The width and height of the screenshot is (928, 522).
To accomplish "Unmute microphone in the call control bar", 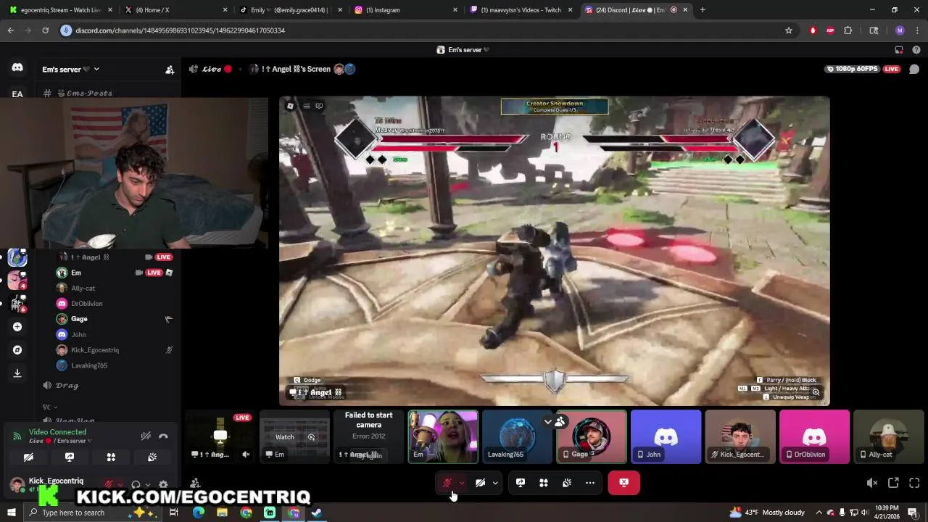I will click(x=447, y=483).
